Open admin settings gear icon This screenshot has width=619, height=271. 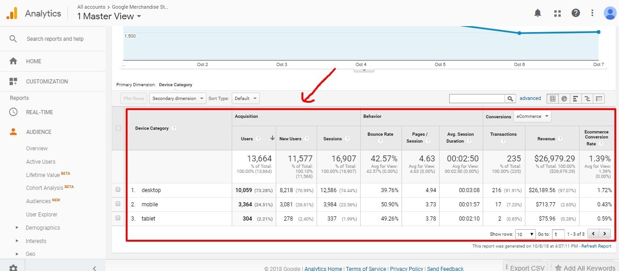13,268
